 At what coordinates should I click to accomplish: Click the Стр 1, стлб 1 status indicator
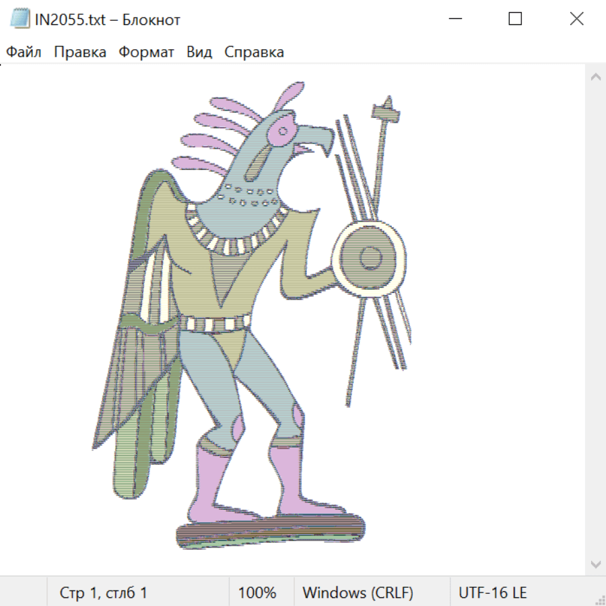(104, 593)
